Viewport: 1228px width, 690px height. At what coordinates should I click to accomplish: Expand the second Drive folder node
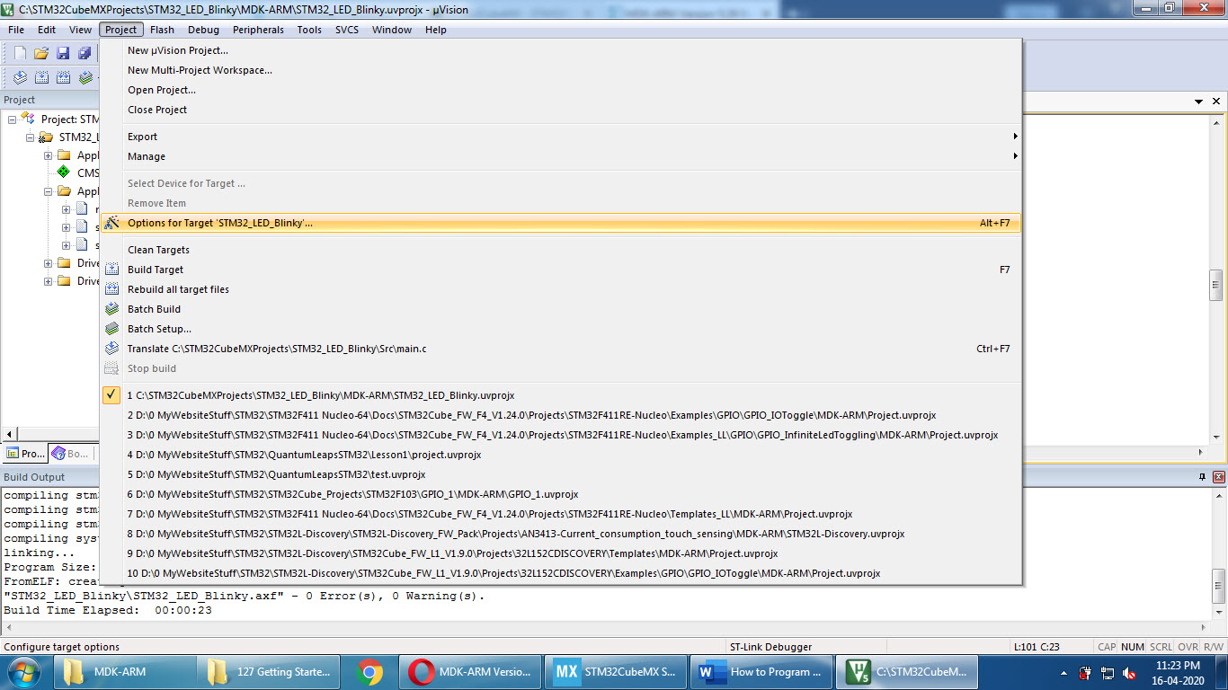coord(49,281)
